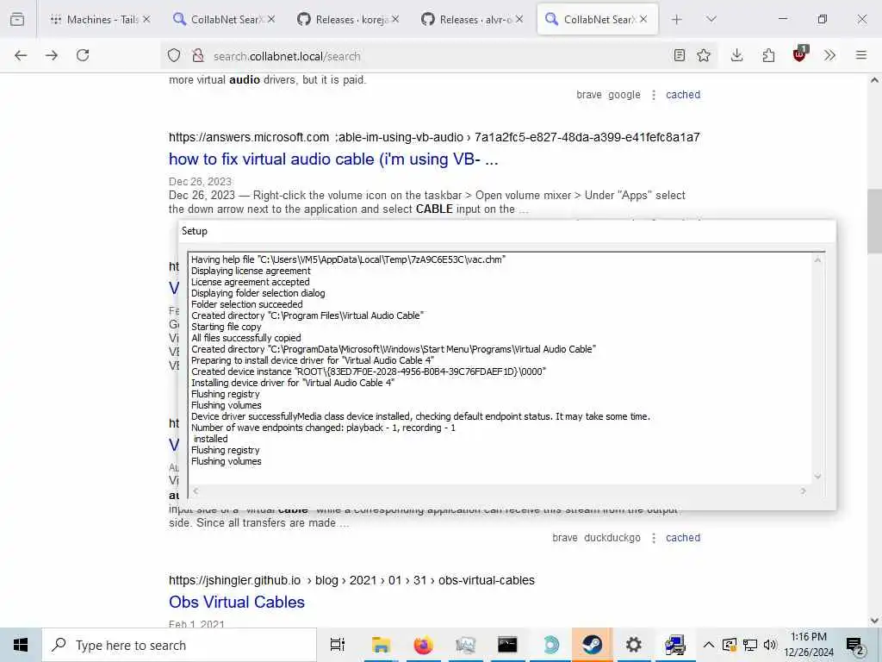Go forward to the next page
Image resolution: width=882 pixels, height=662 pixels.
click(52, 55)
